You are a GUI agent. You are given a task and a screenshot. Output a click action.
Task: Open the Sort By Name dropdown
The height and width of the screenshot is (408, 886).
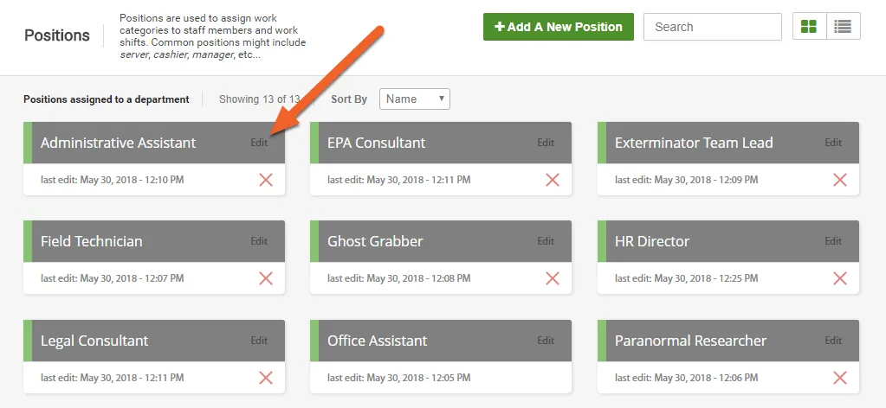415,99
